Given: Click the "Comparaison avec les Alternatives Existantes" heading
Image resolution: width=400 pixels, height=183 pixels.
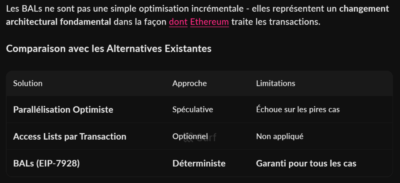Looking at the screenshot, I should (x=109, y=49).
